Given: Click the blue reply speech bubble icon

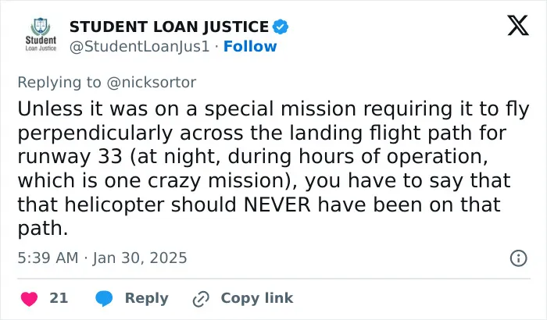Looking at the screenshot, I should point(104,298).
